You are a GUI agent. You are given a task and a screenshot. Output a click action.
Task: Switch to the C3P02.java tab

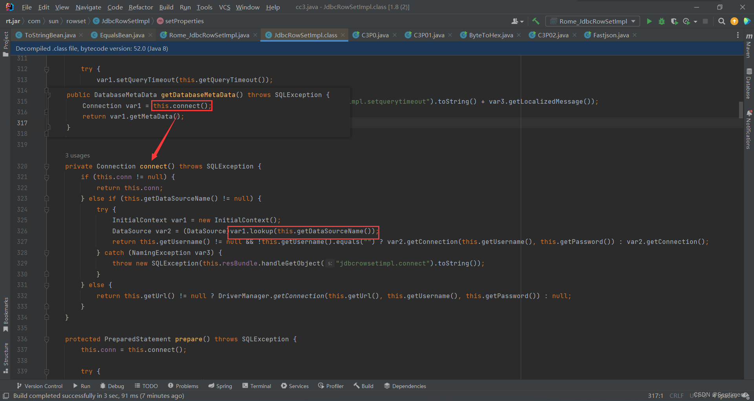[x=553, y=35]
